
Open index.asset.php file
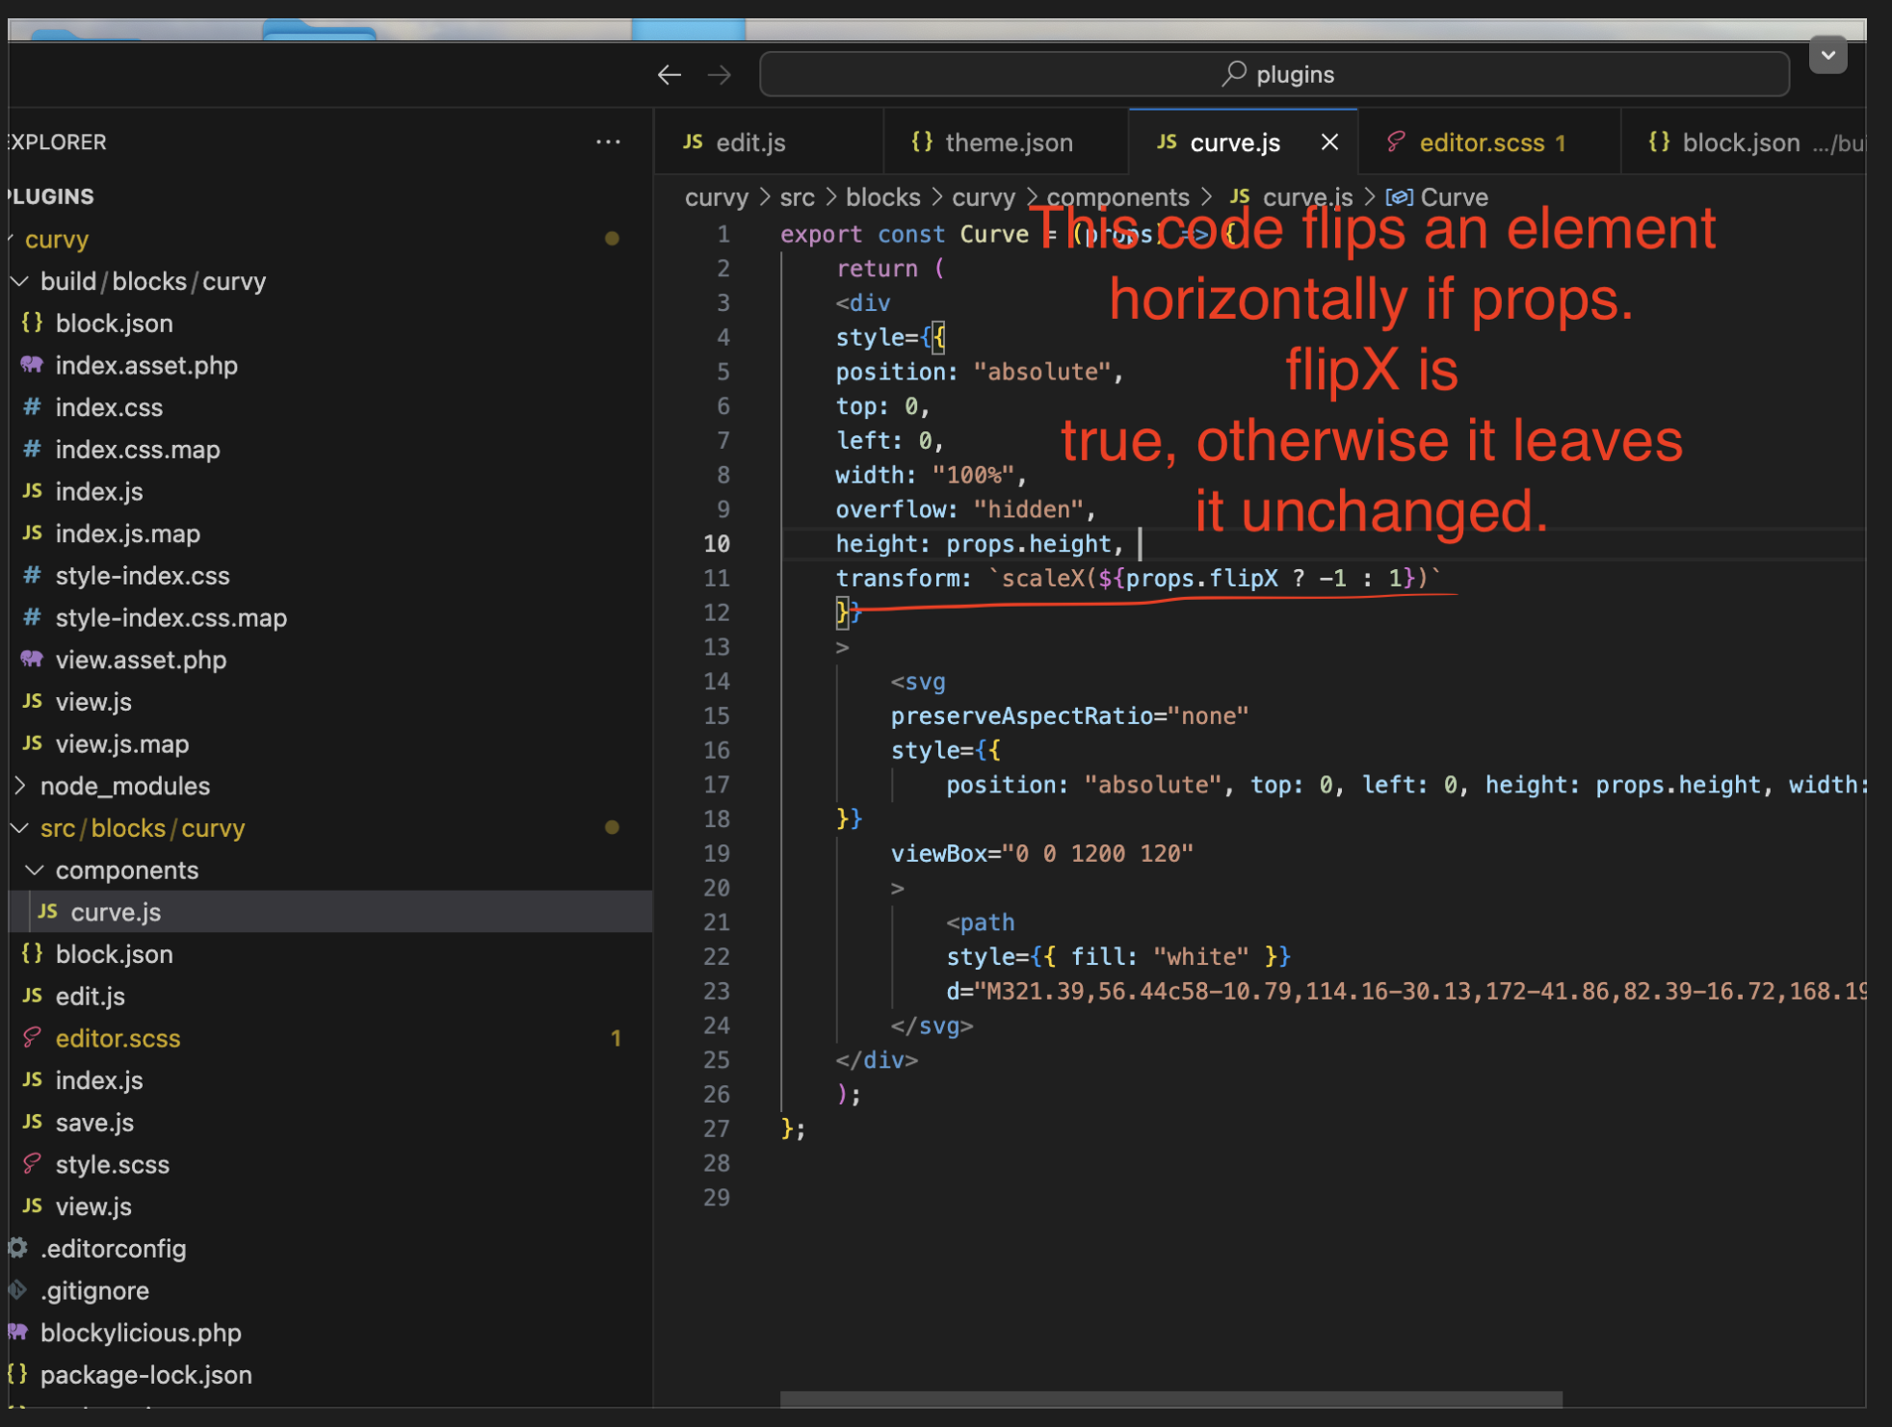(331, 366)
